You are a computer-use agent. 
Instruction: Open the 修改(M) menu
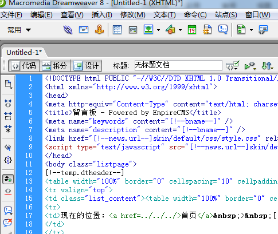[x=133, y=15]
